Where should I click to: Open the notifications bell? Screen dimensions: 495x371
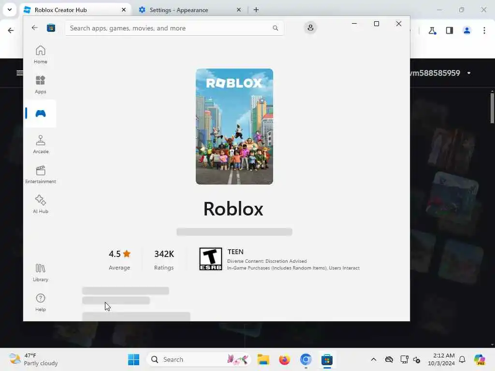pyautogui.click(x=462, y=359)
